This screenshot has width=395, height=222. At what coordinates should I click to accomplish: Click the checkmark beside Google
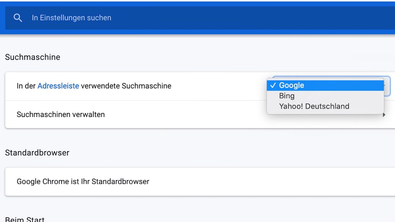(273, 85)
